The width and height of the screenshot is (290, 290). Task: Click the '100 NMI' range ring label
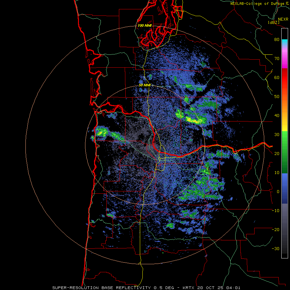(x=145, y=25)
